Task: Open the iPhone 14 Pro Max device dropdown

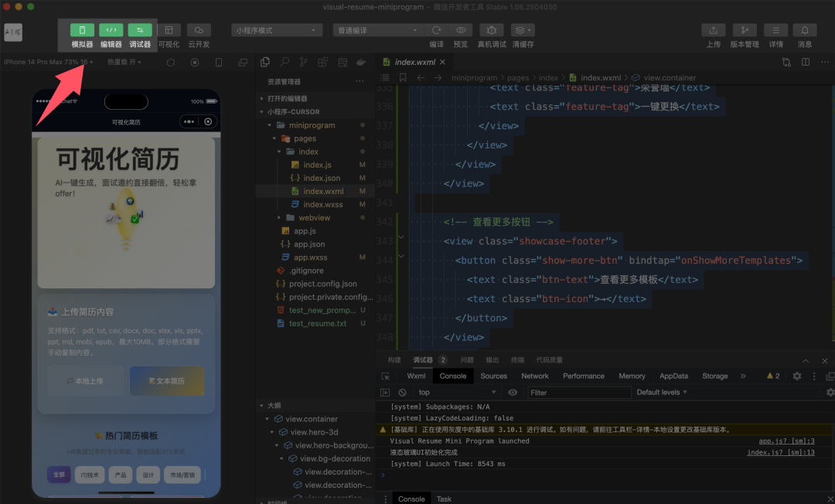Action: coord(48,62)
